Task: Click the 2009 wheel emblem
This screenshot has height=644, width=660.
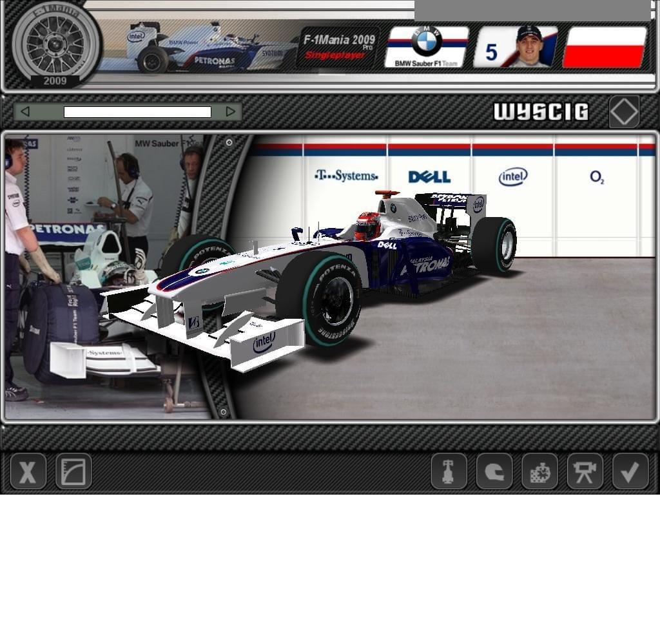Action: (55, 45)
